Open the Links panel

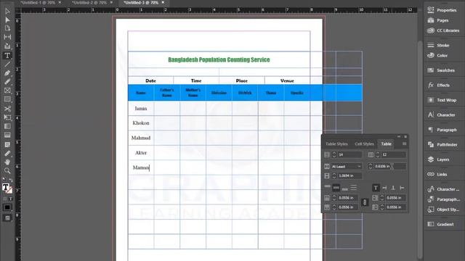(x=437, y=174)
